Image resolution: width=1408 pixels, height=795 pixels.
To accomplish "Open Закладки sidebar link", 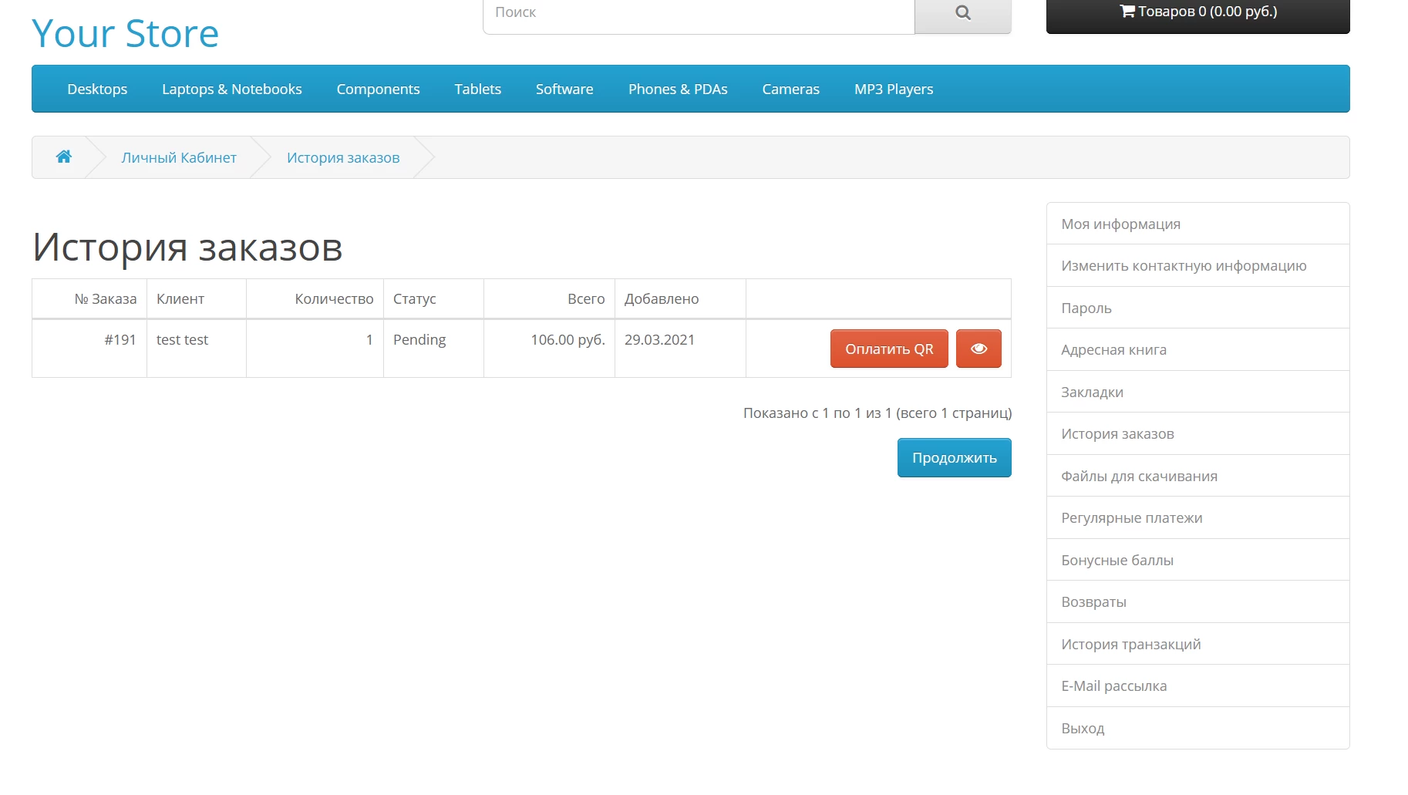I will point(1197,392).
